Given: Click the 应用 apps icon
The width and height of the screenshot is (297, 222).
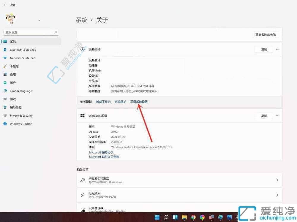Looking at the screenshot, I should pyautogui.click(x=5, y=74).
